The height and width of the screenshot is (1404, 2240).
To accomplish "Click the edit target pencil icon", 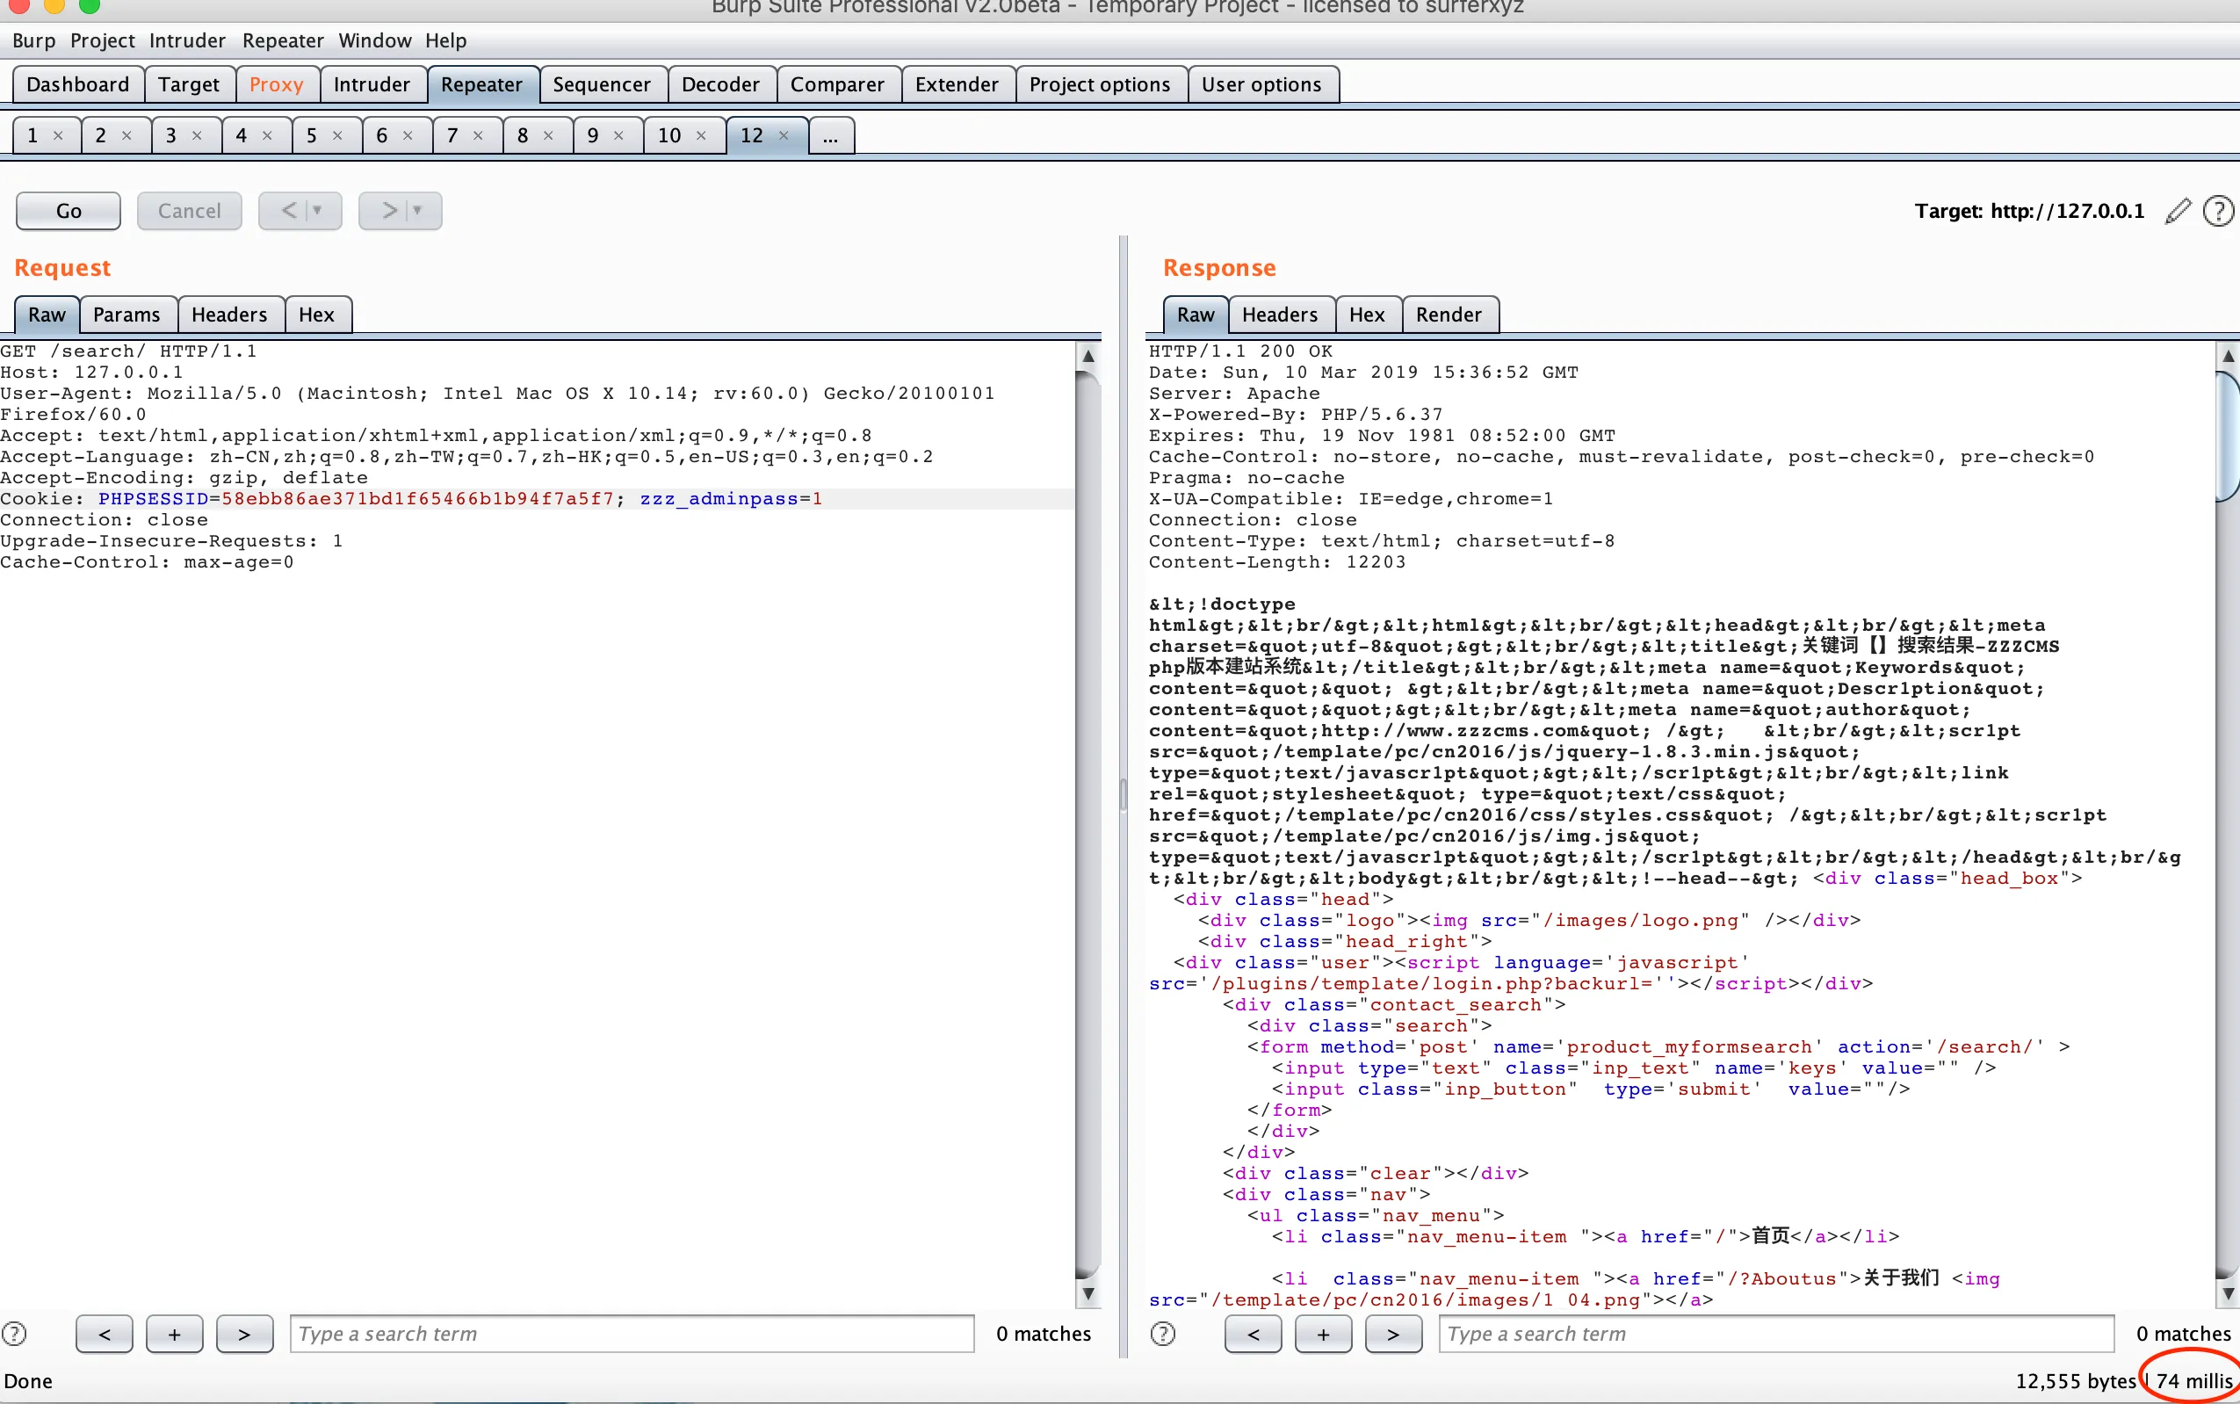I will (x=2177, y=211).
